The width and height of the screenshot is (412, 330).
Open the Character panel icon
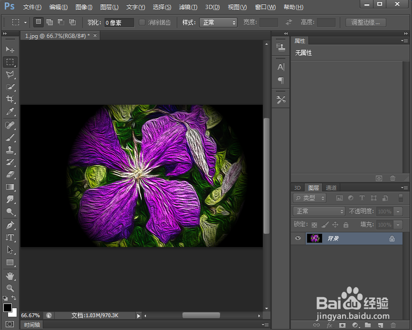281,67
